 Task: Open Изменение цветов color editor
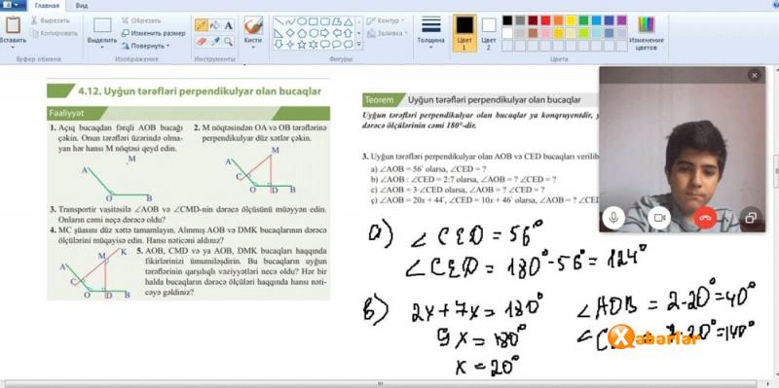(x=647, y=33)
